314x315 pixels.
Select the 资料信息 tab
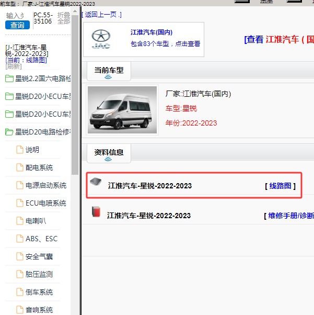109,153
